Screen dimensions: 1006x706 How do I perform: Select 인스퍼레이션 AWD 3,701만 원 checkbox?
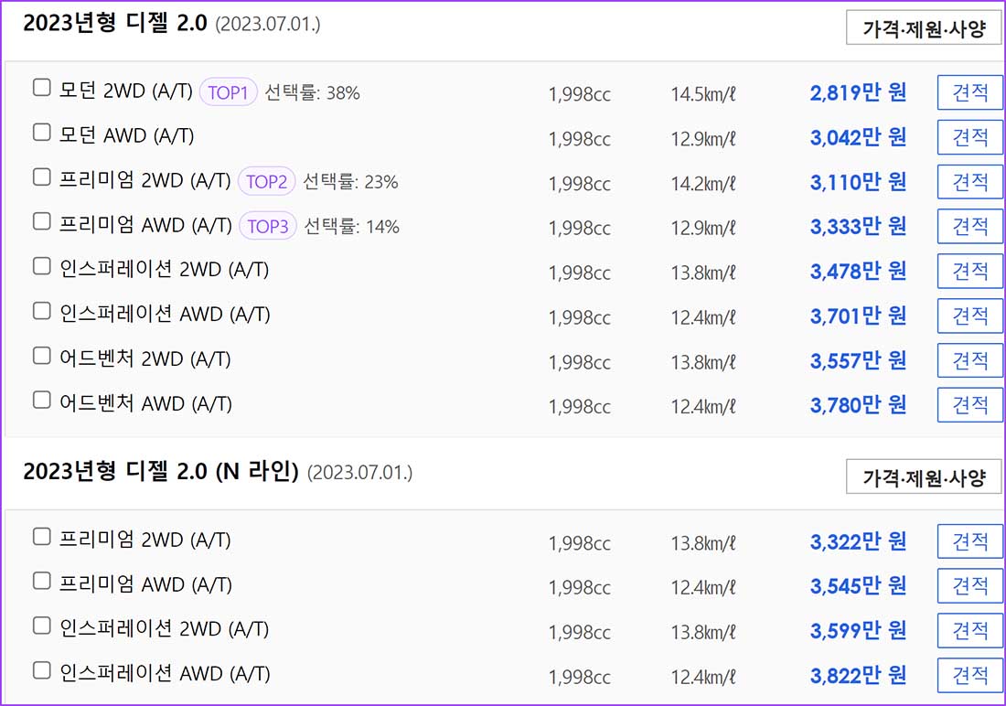pyautogui.click(x=42, y=311)
